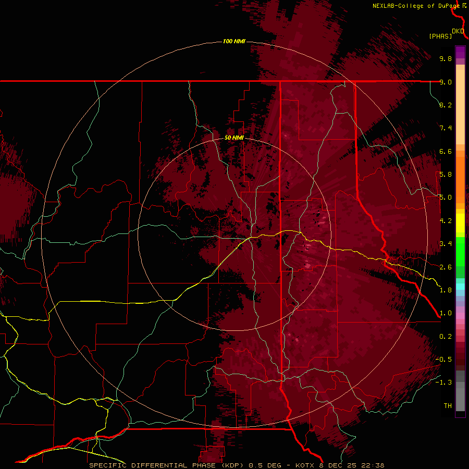Viewport: 469px width, 469px height.
Task: Click the 9.0 value on color scale
Action: coord(446,82)
